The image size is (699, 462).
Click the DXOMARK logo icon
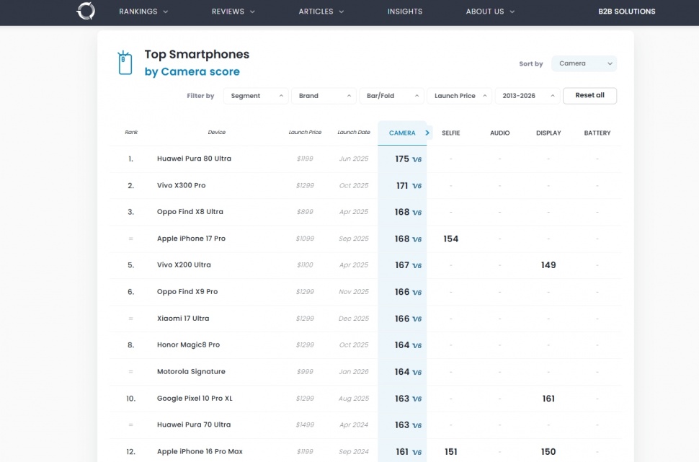point(86,11)
